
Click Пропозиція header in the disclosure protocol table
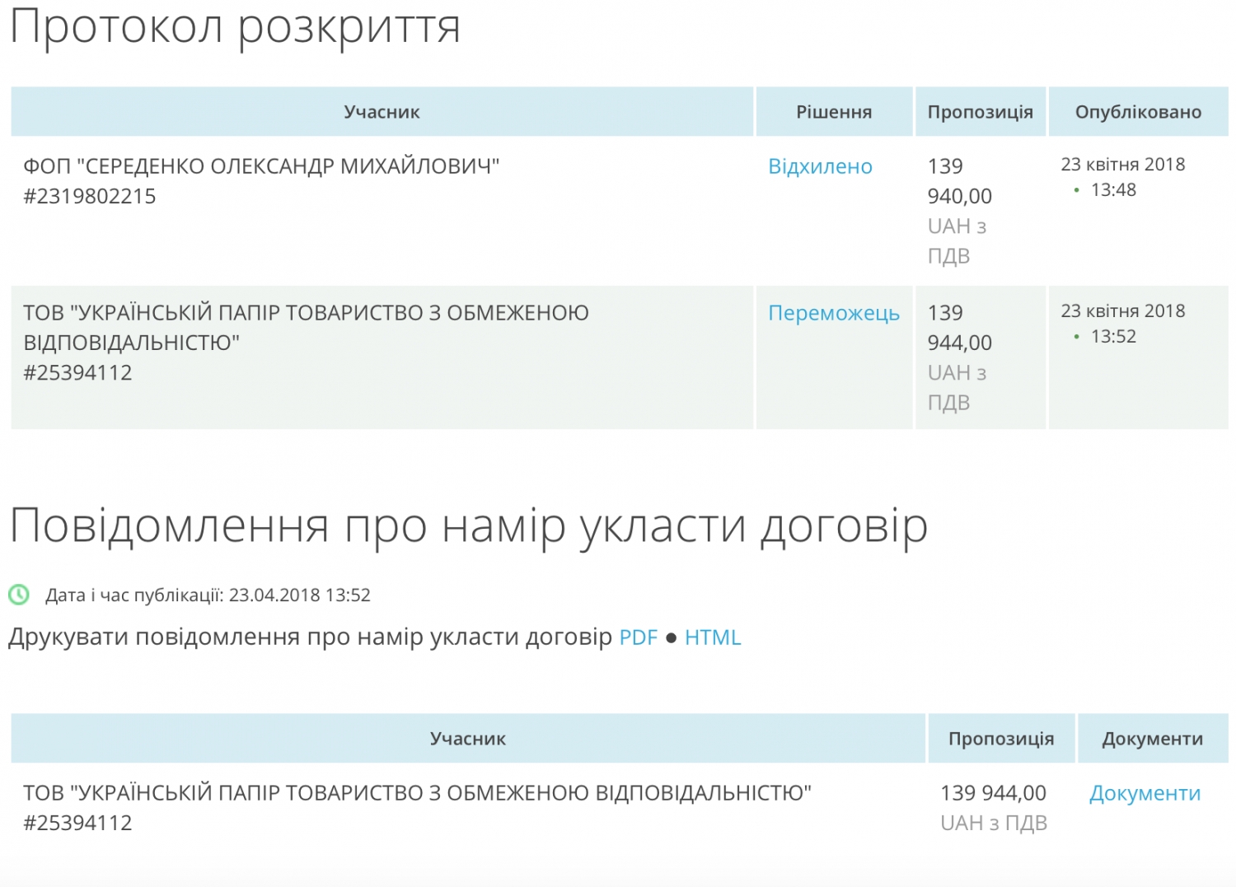point(980,112)
